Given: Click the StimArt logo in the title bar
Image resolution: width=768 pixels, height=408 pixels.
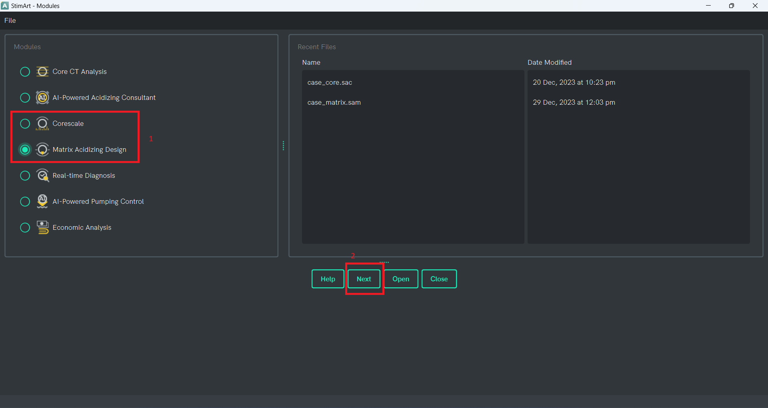Looking at the screenshot, I should pos(5,6).
